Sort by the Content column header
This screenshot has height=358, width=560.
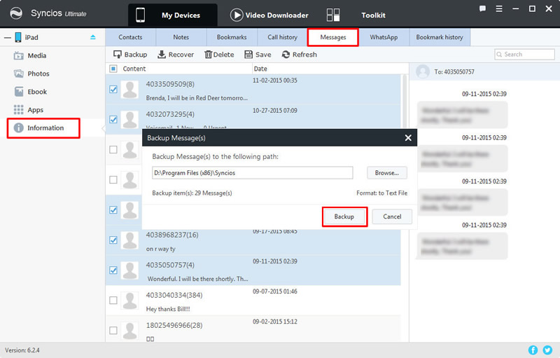pos(134,69)
